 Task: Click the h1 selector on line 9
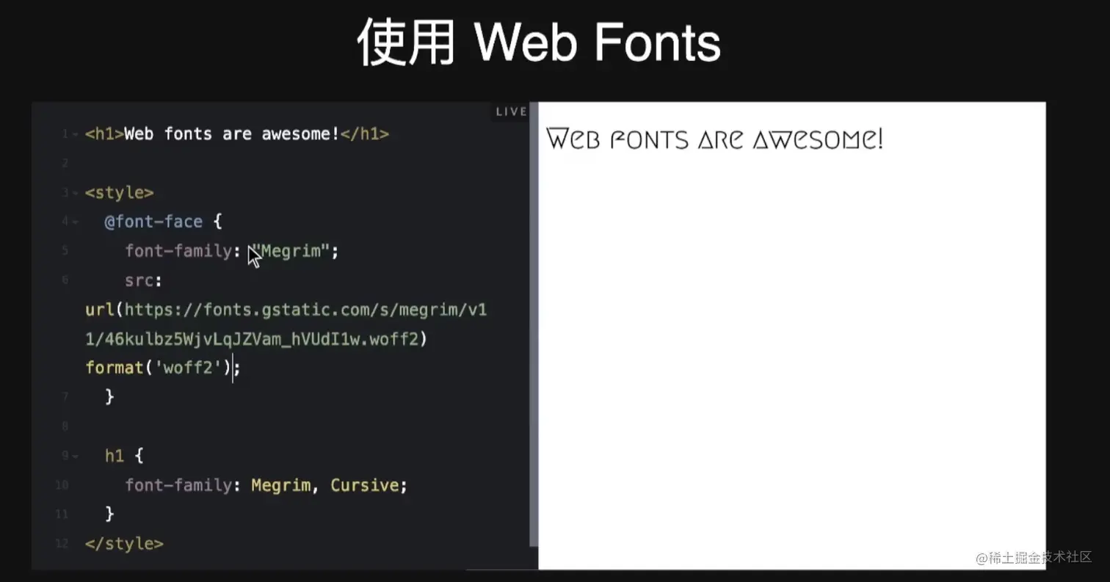pos(115,456)
